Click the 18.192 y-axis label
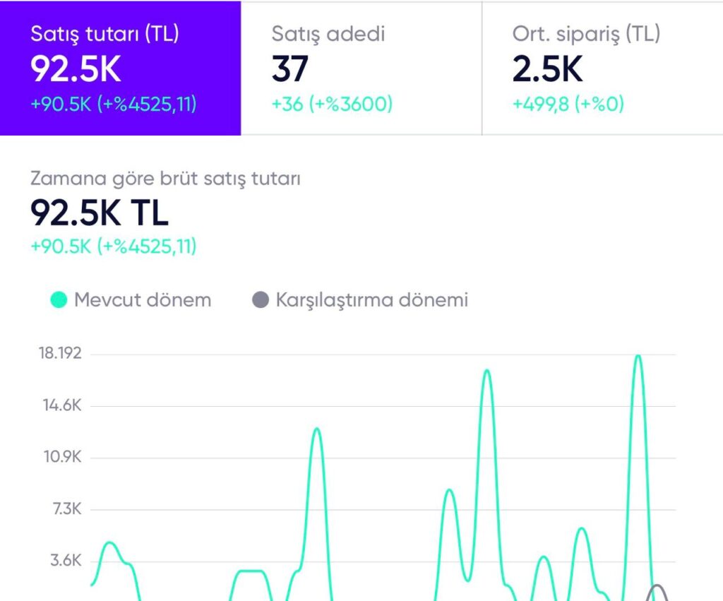The image size is (723, 601). tap(60, 353)
